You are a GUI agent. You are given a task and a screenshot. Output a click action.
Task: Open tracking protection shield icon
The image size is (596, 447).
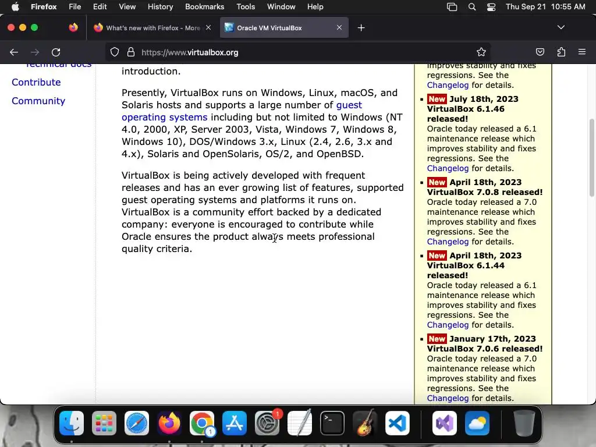(x=115, y=52)
